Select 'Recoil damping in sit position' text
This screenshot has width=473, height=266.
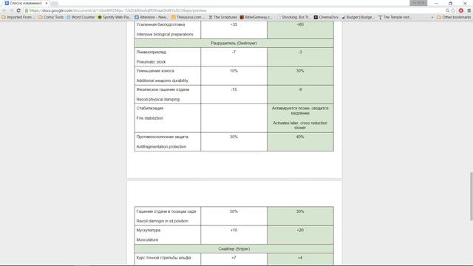[x=162, y=221]
